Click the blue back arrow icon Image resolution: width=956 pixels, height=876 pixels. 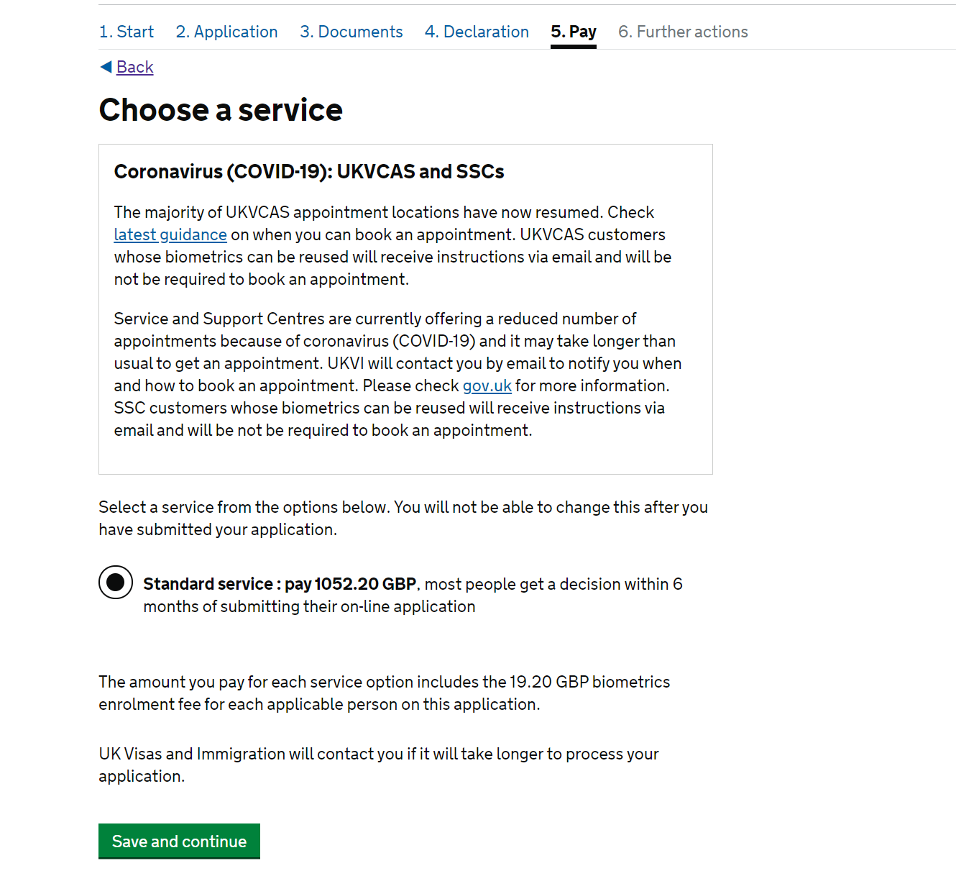click(106, 67)
